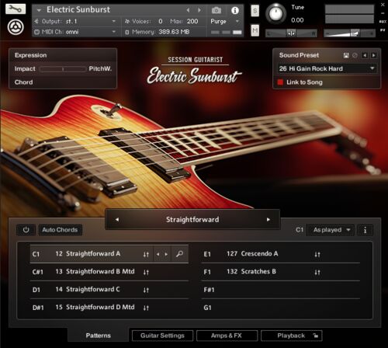Select next sound preset arrow
Viewport: 388px width, 348px height.
click(374, 55)
